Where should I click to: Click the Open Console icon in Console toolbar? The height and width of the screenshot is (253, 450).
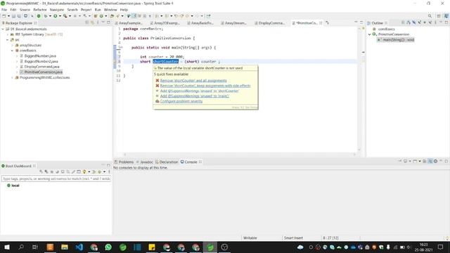pyautogui.click(x=415, y=161)
